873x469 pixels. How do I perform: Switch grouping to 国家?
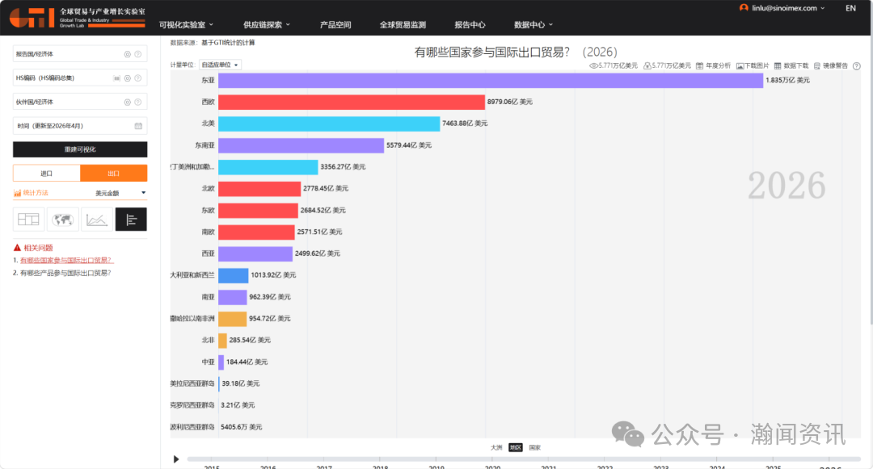click(535, 447)
